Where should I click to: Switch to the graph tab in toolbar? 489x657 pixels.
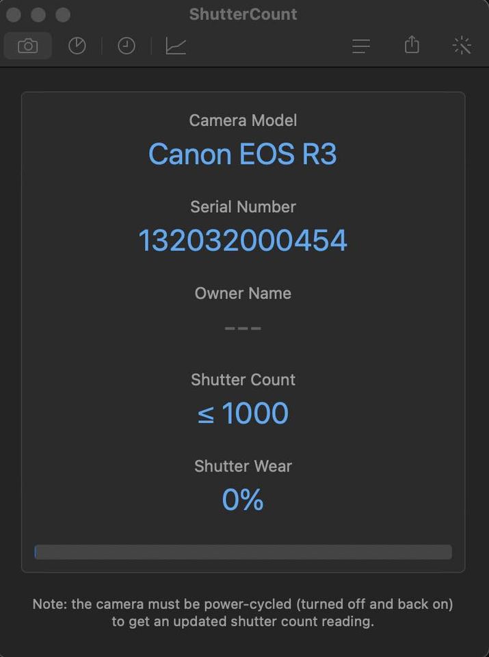pos(175,46)
